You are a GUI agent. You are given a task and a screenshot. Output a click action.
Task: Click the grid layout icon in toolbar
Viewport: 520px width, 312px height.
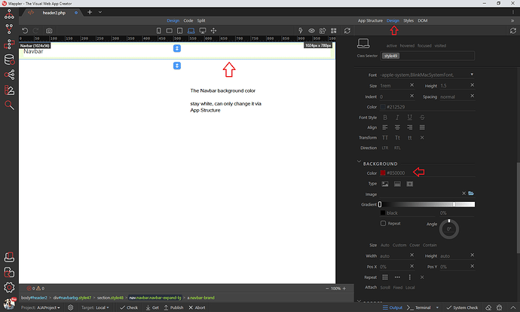coord(334,30)
